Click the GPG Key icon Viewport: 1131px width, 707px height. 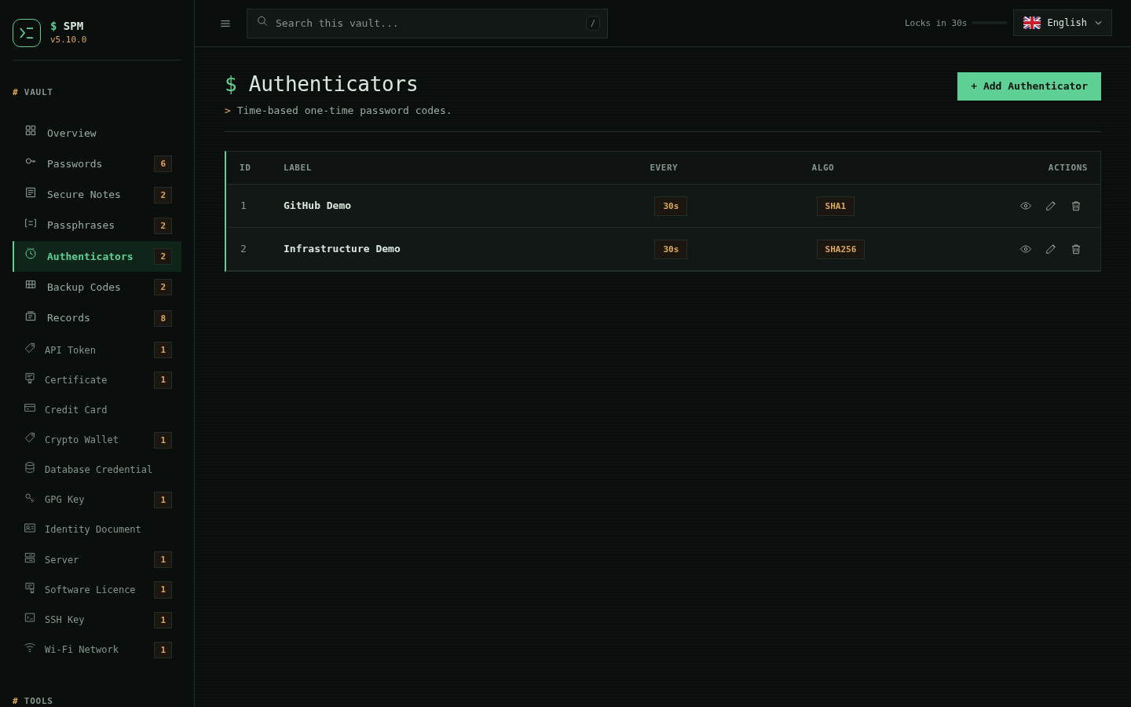click(30, 497)
